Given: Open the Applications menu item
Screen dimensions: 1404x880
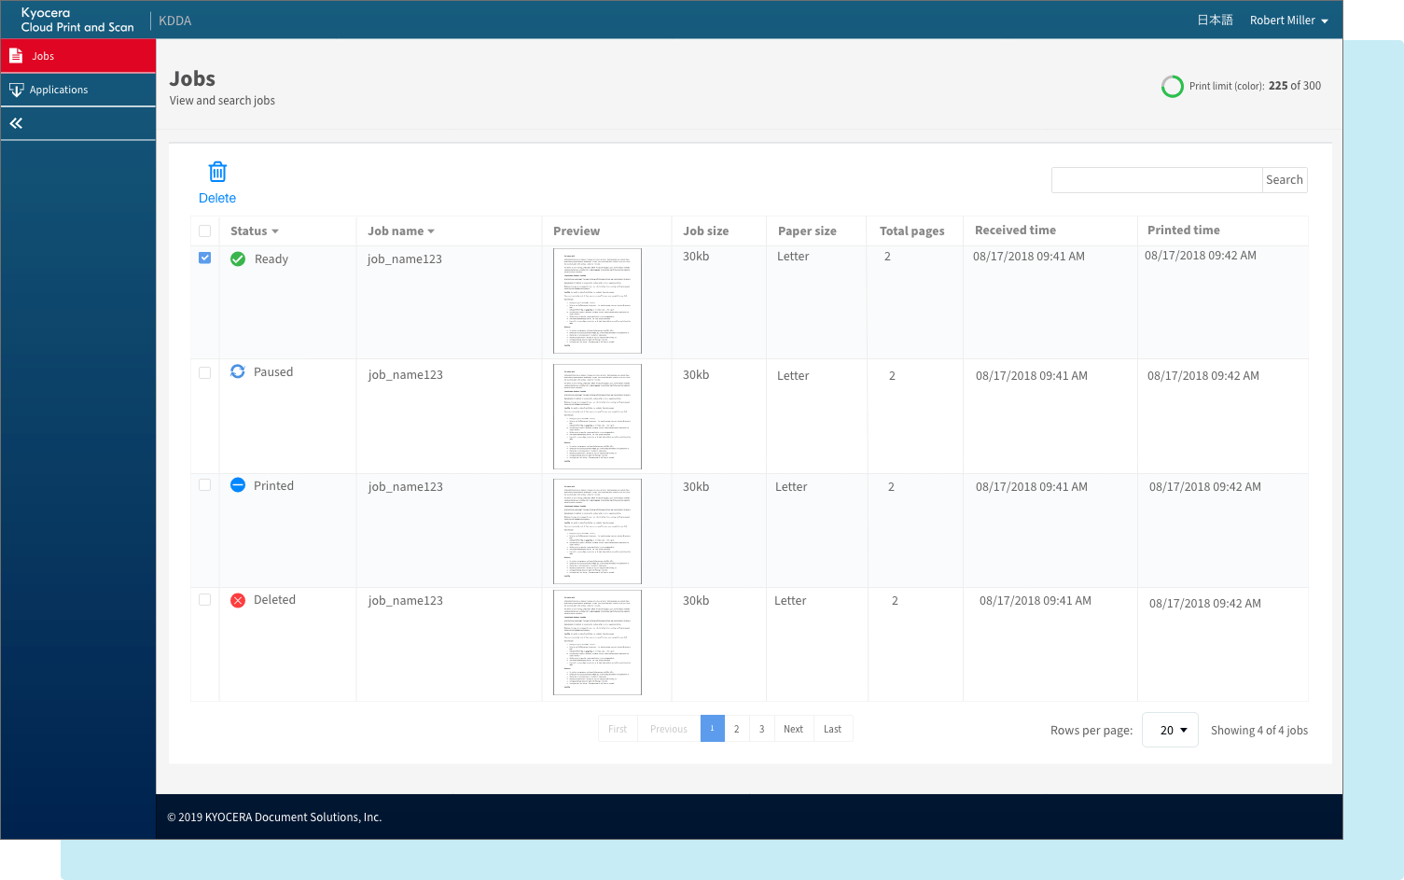Looking at the screenshot, I should pos(78,90).
